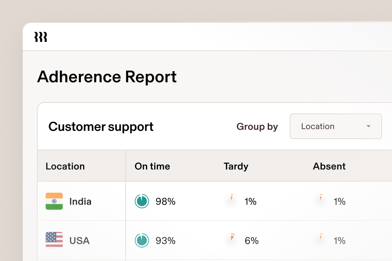Click India's on time pie chart icon
Viewport: 392px width, 261px height.
click(142, 201)
